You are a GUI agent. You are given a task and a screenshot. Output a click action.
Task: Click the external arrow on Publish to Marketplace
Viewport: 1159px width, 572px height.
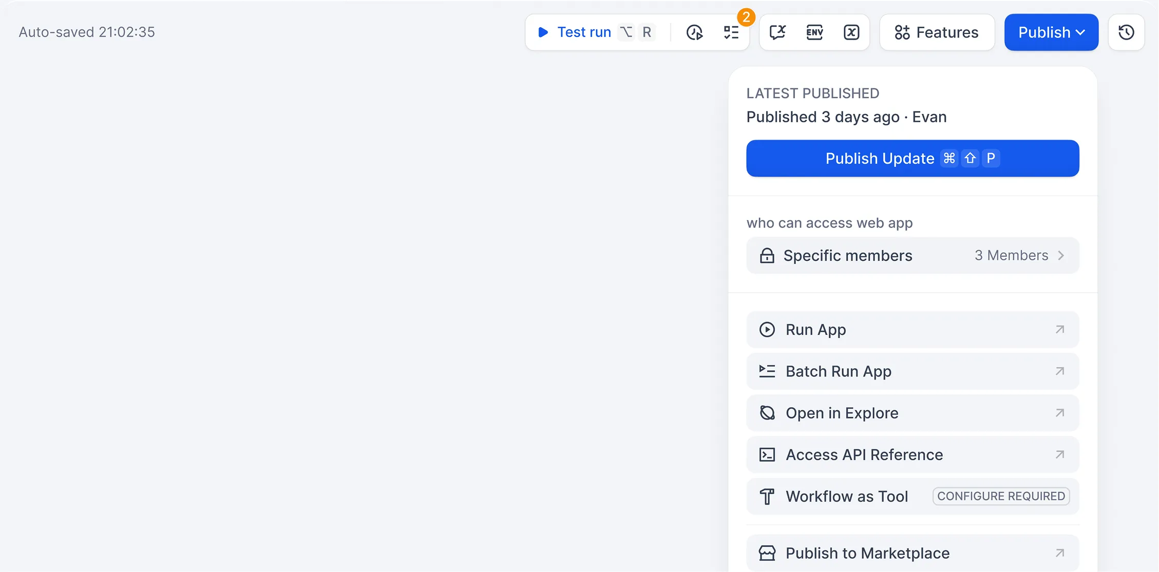[x=1060, y=553]
